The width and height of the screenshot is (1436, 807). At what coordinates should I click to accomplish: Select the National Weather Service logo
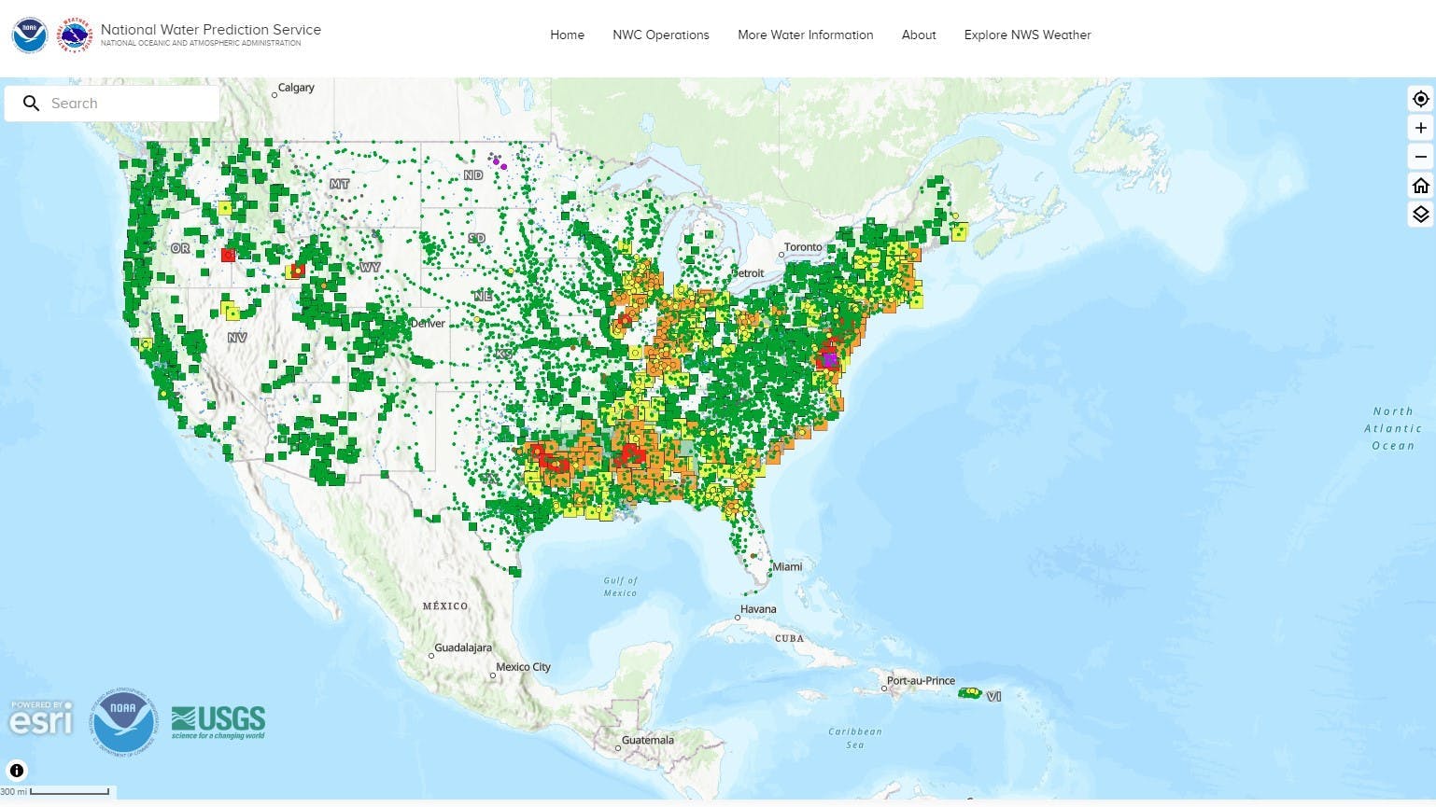click(x=74, y=35)
